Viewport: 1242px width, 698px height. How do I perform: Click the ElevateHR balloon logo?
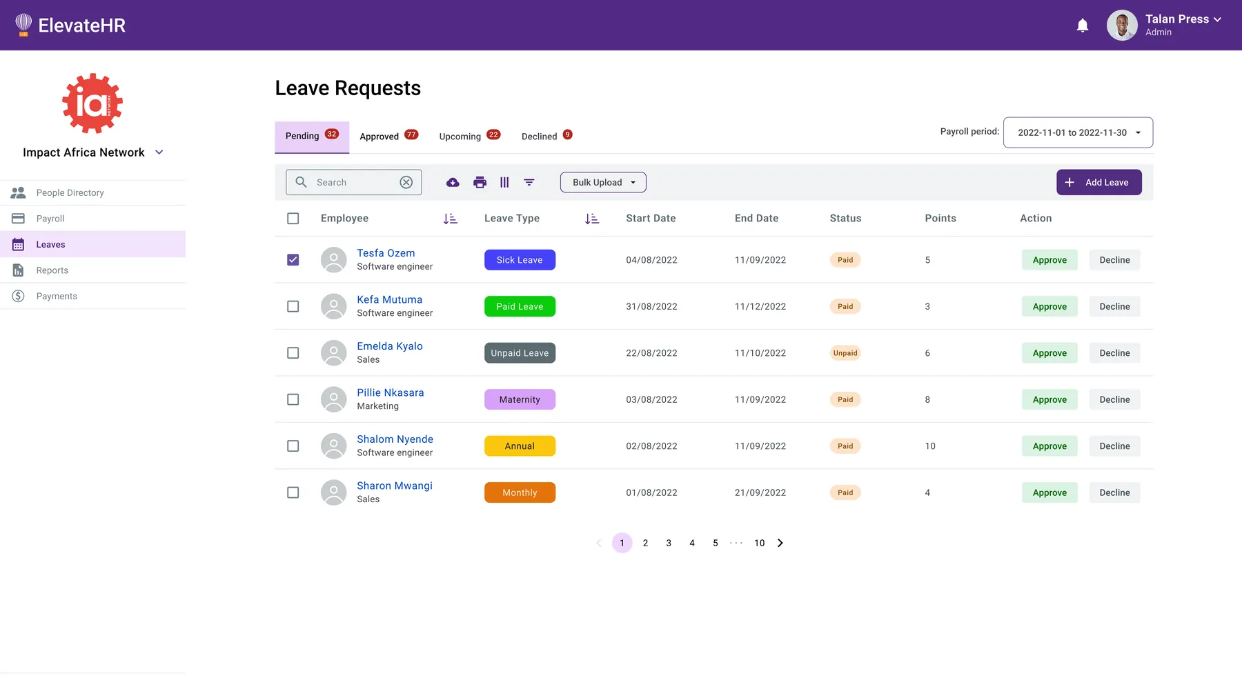click(23, 25)
